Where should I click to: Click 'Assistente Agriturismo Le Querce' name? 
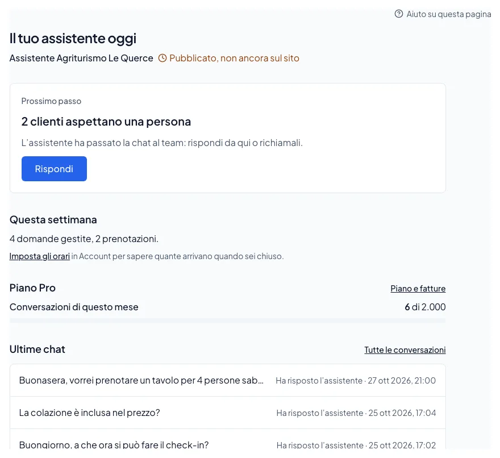(81, 58)
